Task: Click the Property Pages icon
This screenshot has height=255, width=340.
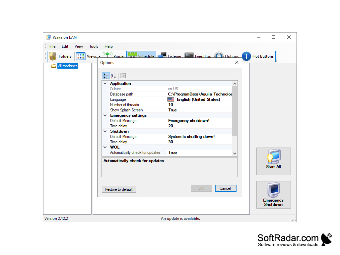Action: [123, 76]
